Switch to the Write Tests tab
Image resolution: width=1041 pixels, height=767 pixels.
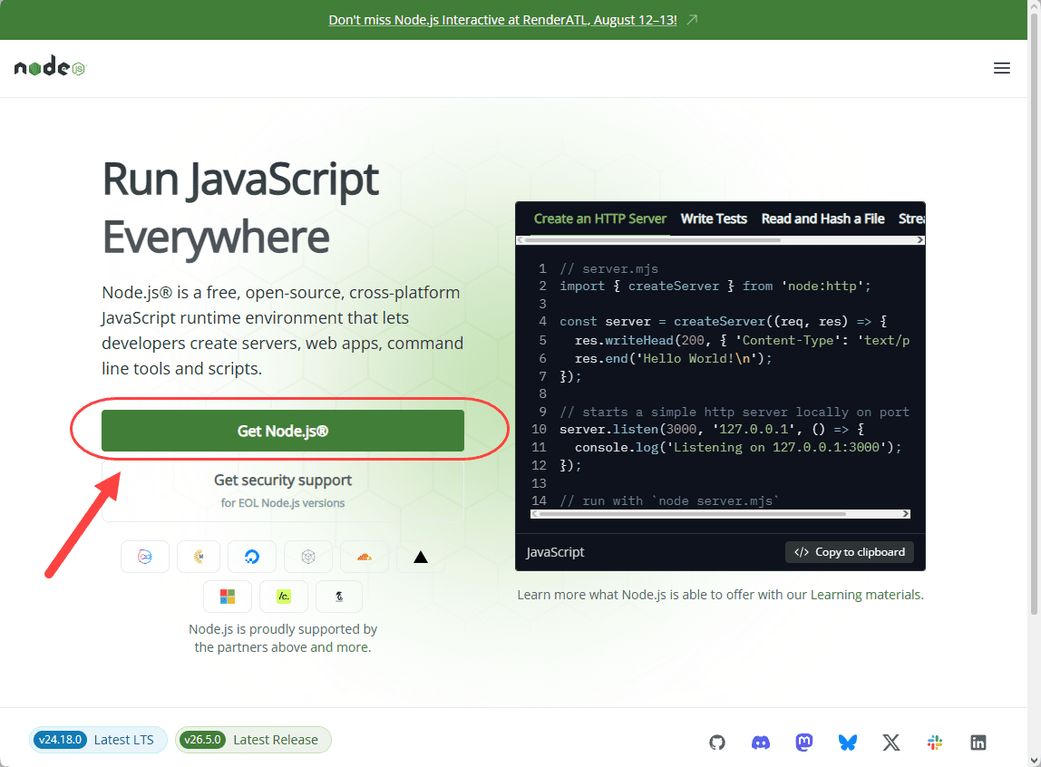(x=714, y=219)
